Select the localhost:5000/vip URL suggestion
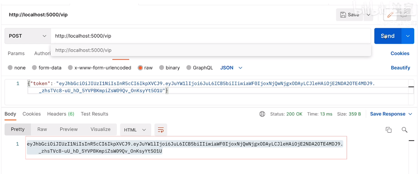 pos(211,50)
